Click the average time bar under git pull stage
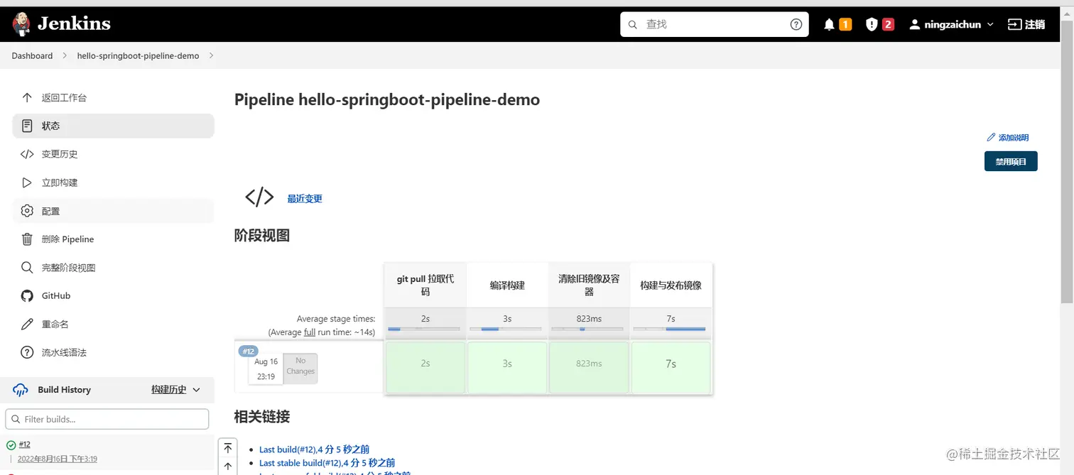 click(424, 329)
